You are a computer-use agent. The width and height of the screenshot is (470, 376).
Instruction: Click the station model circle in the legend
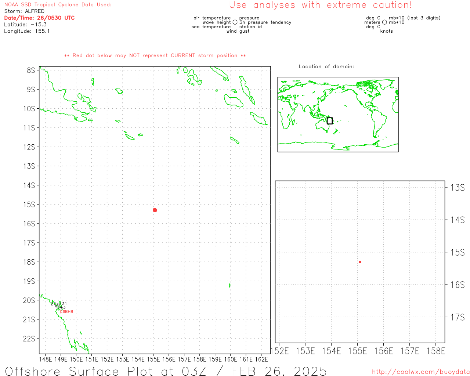[x=235, y=22]
